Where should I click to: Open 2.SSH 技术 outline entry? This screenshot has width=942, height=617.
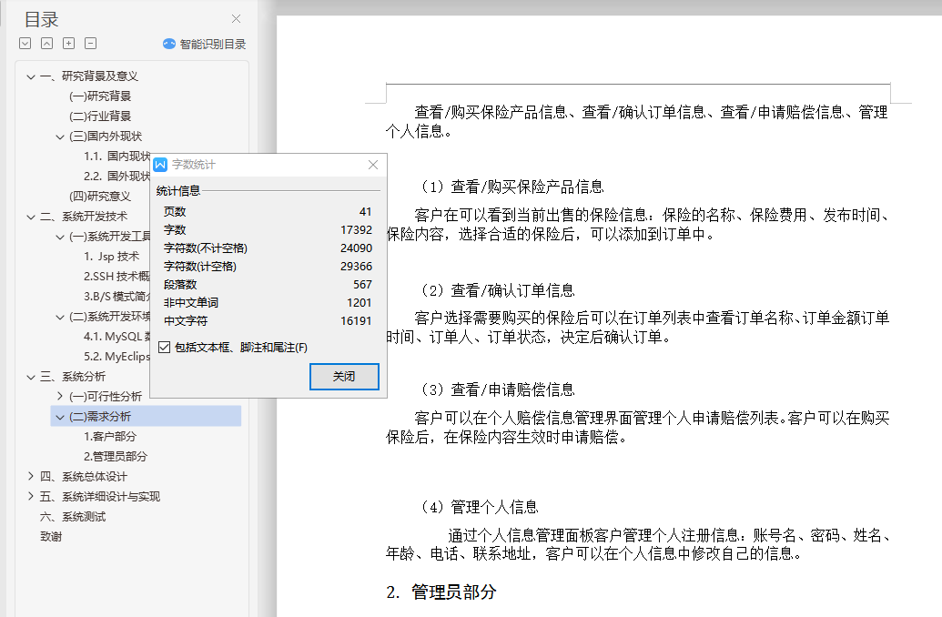[116, 277]
